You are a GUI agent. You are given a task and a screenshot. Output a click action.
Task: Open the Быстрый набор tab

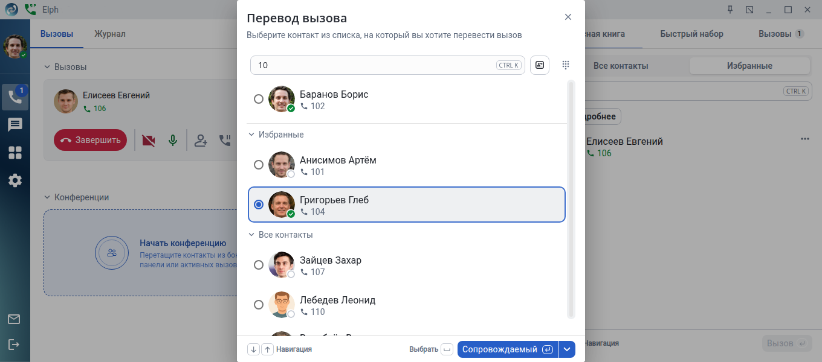(x=691, y=34)
